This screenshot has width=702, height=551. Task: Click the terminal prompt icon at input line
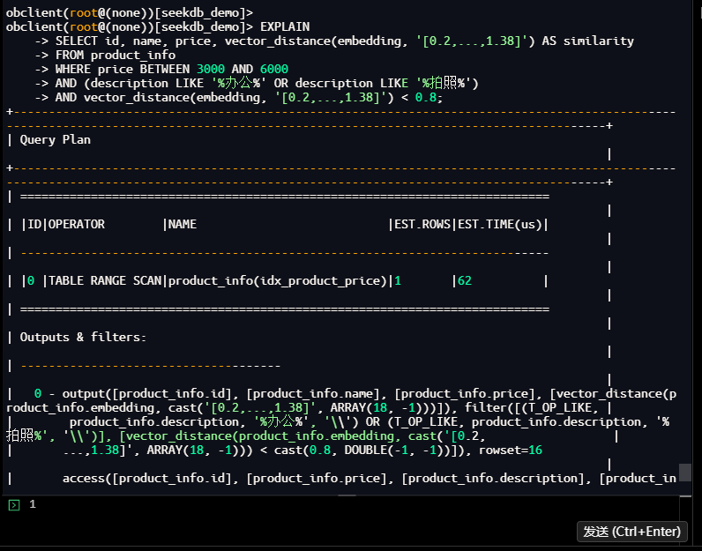[x=13, y=505]
